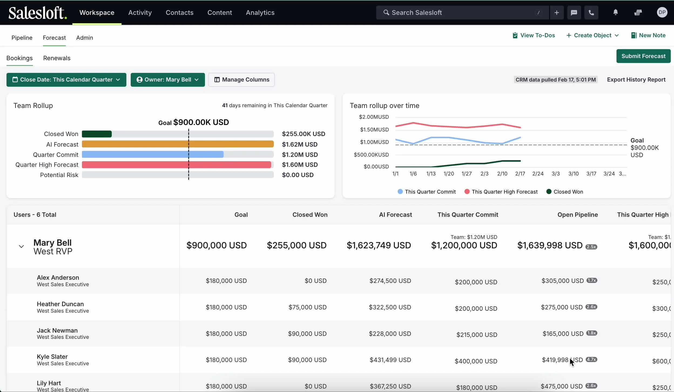Click the 2.6x badge in Lily Hart row
Image resolution: width=674 pixels, height=392 pixels.
tap(591, 386)
